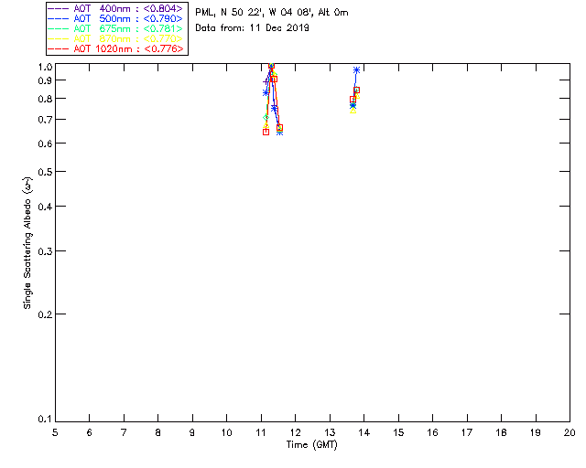The height and width of the screenshot is (468, 586).
Task: Click the "Single Scattering Albedo" y-axis title
Action: click(x=27, y=243)
